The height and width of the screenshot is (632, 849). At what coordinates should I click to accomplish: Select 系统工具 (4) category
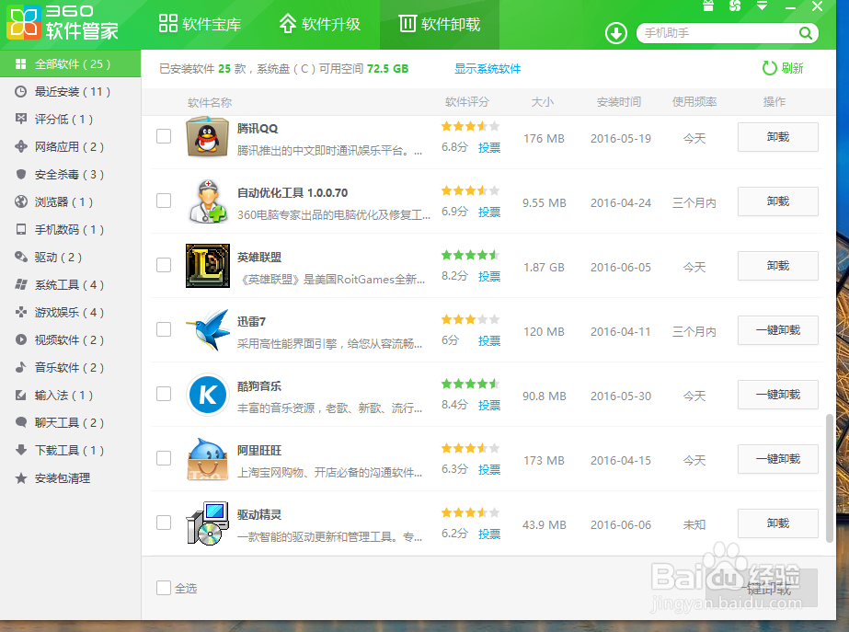click(71, 285)
